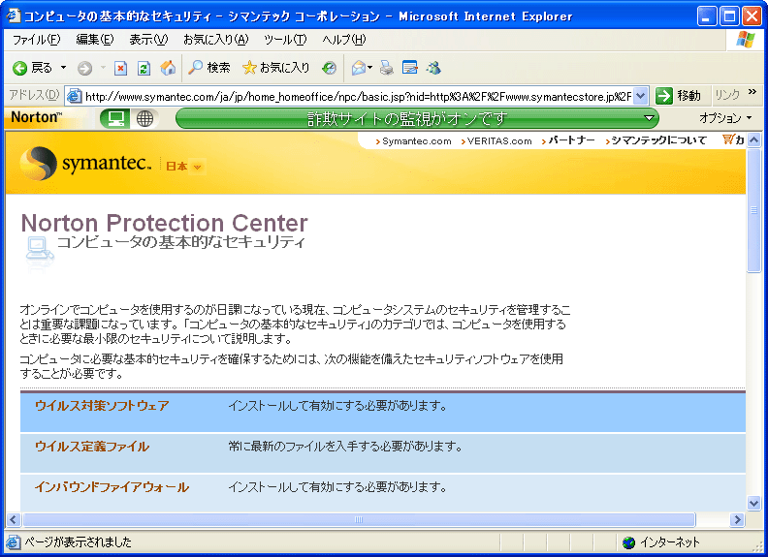
Task: Expand the address bar URL dropdown
Action: tap(641, 96)
